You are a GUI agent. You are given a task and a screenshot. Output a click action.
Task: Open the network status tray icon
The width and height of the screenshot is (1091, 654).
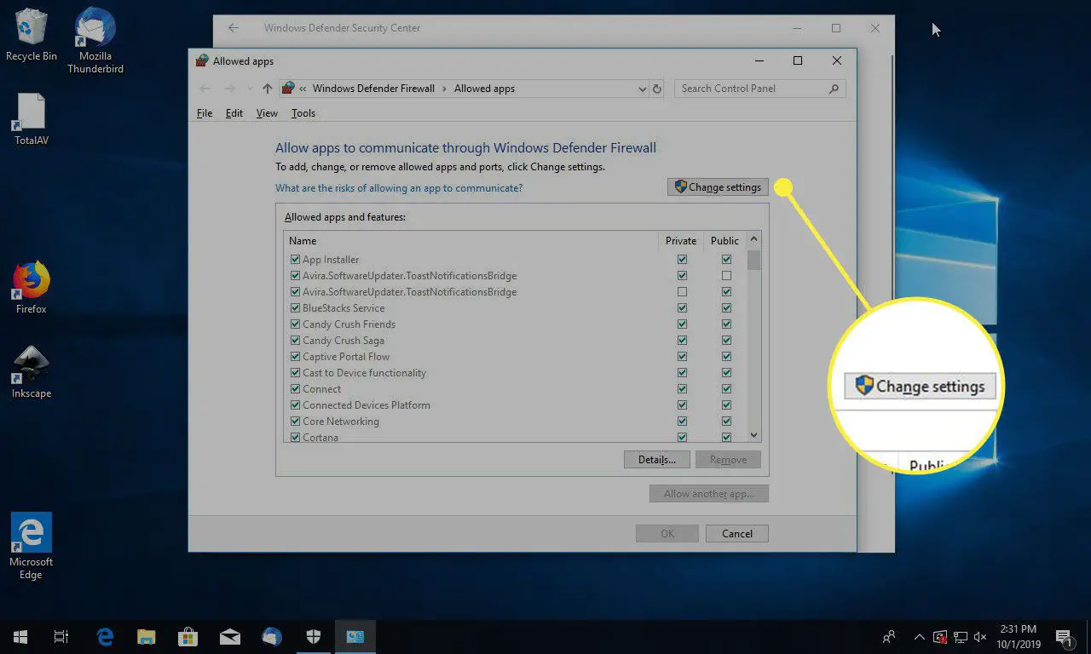(960, 636)
